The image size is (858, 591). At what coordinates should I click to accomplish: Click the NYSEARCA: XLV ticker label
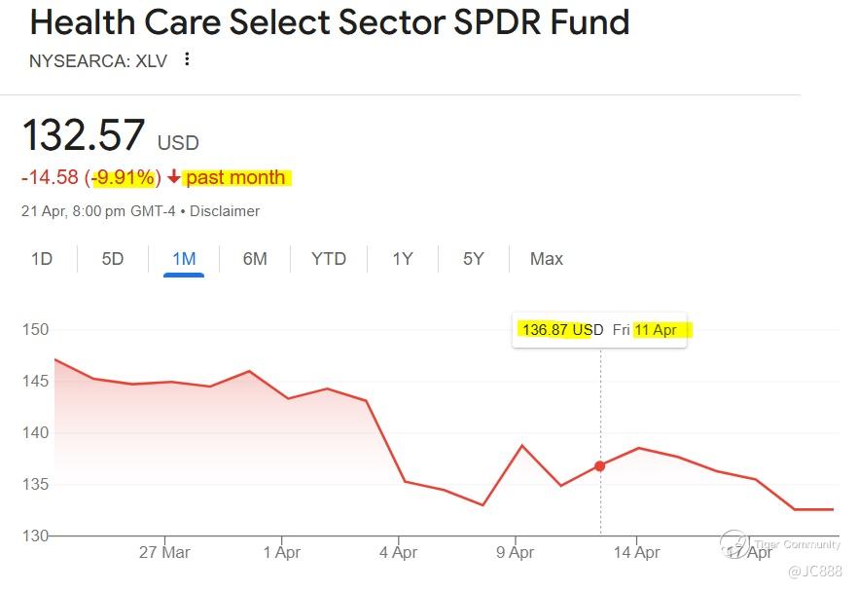tap(98, 60)
